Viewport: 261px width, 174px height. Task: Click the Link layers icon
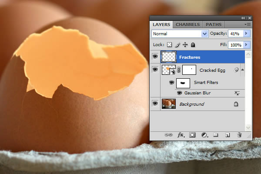[x=168, y=135]
